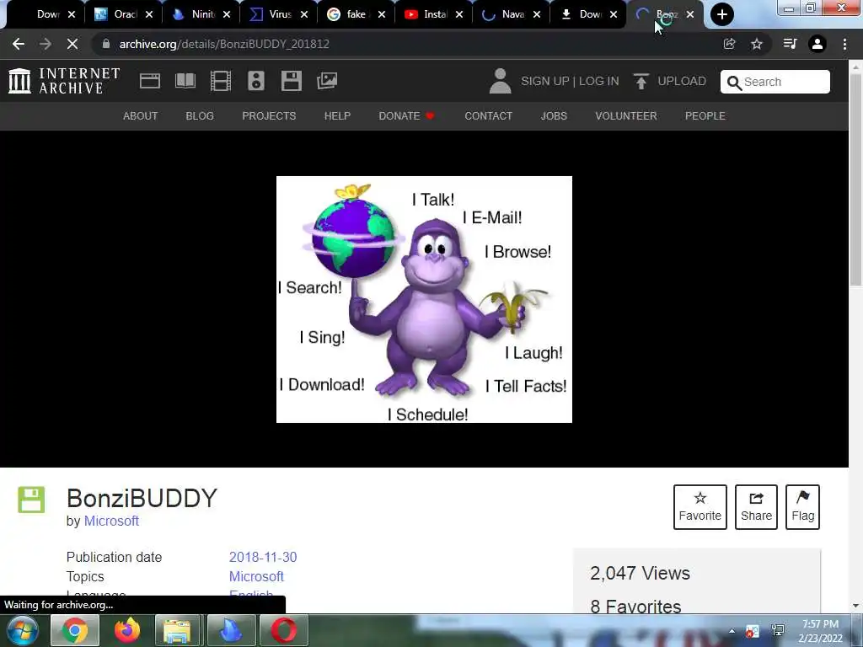Bookmark this page with the star icon
This screenshot has height=647, width=863.
coord(757,44)
